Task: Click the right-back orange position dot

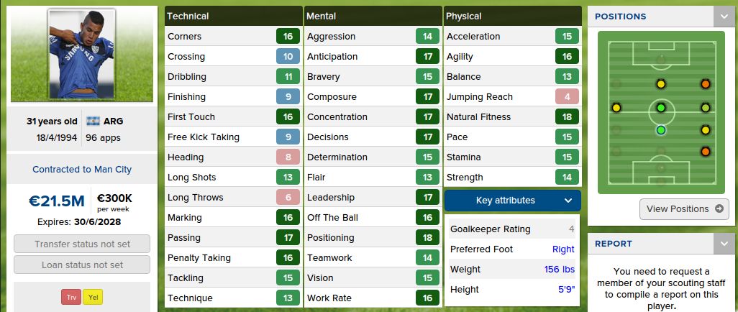Action: [x=706, y=152]
